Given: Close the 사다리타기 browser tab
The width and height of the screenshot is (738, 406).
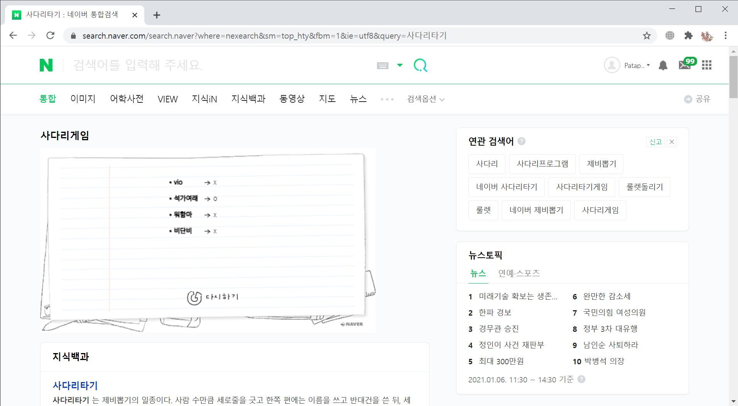Looking at the screenshot, I should (x=135, y=15).
